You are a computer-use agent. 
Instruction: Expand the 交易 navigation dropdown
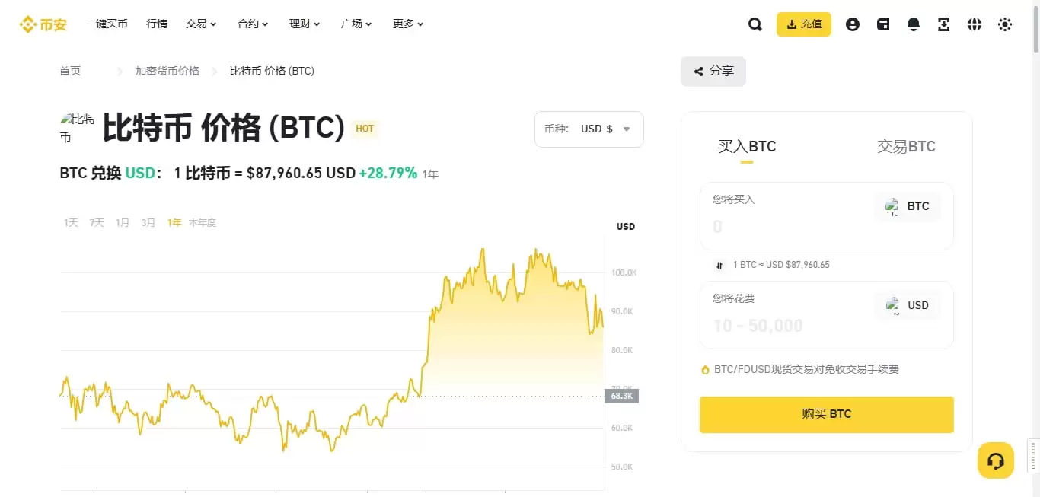[x=201, y=24]
